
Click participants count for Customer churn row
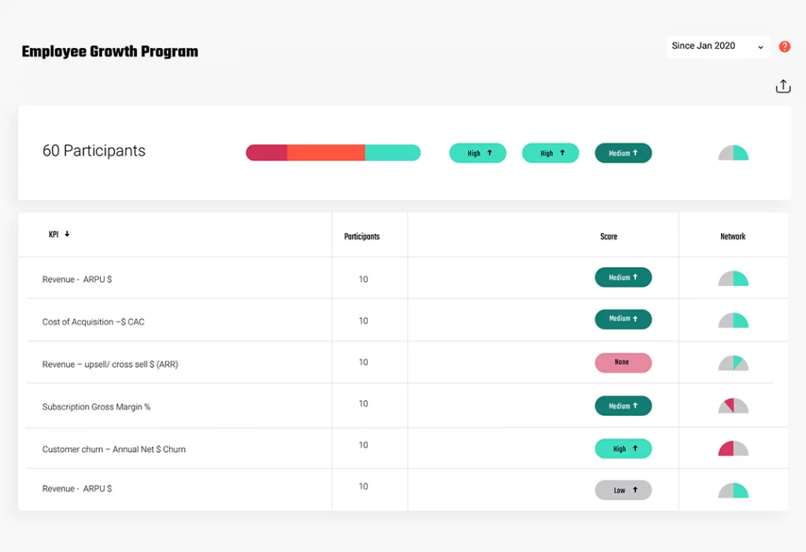364,445
